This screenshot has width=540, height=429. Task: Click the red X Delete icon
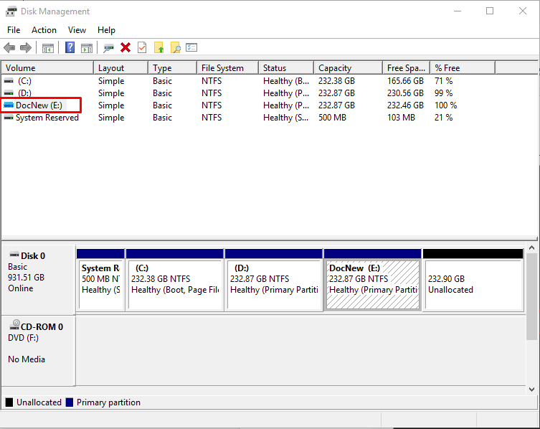125,47
